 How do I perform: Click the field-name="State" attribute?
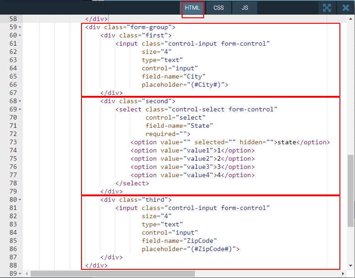coord(179,126)
